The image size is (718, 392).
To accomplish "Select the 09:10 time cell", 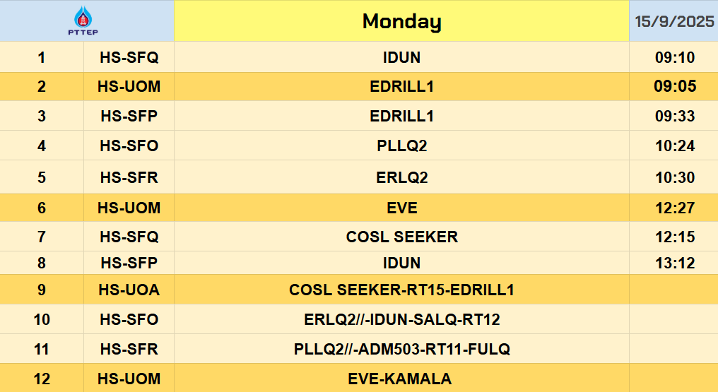I will point(674,57).
